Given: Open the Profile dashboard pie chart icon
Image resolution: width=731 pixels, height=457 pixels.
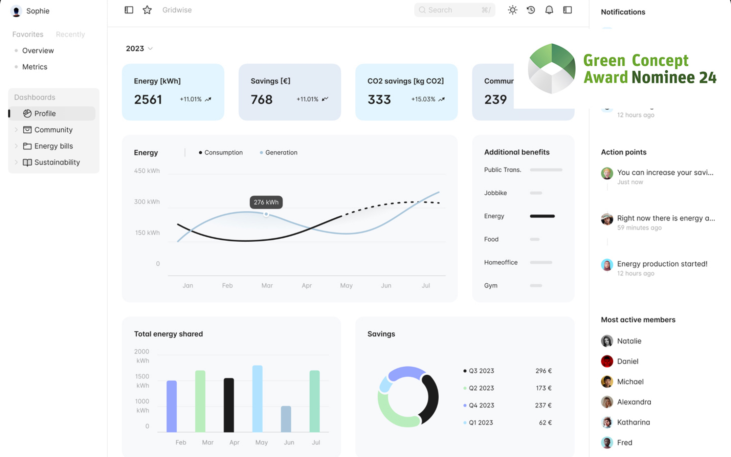Looking at the screenshot, I should [27, 113].
